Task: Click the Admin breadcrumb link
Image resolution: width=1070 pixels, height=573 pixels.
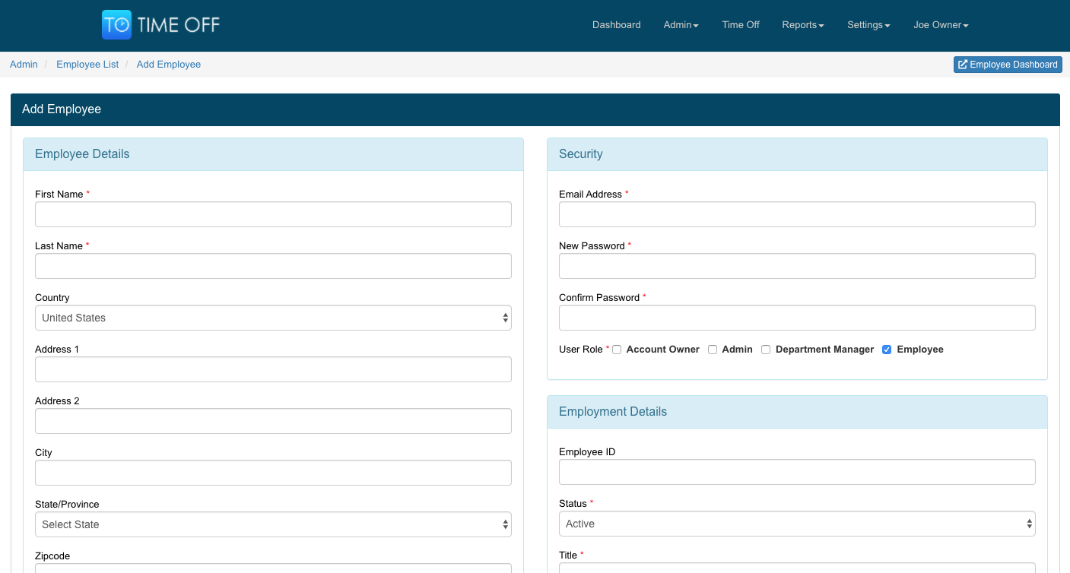Action: coord(24,65)
